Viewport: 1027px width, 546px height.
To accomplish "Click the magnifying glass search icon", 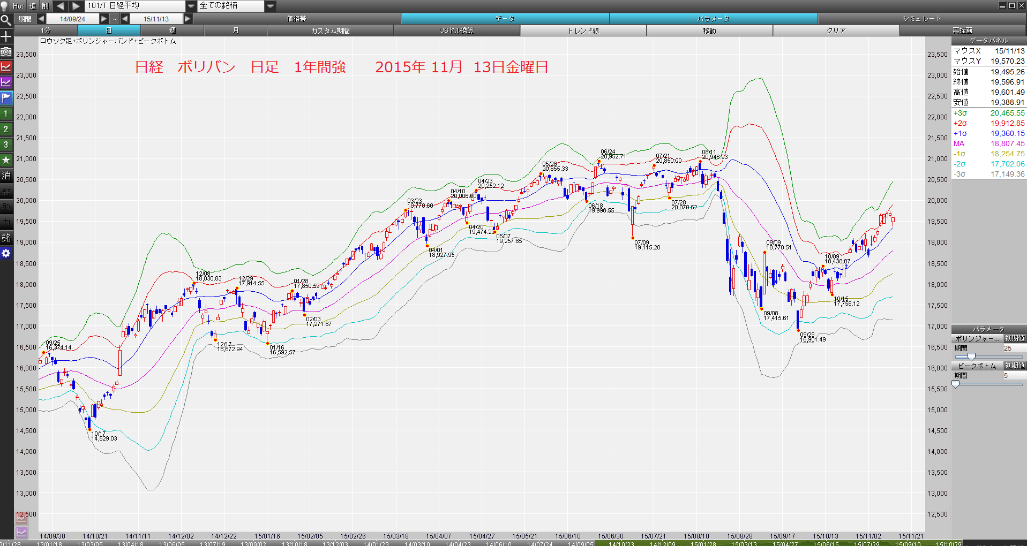I will pyautogui.click(x=6, y=20).
